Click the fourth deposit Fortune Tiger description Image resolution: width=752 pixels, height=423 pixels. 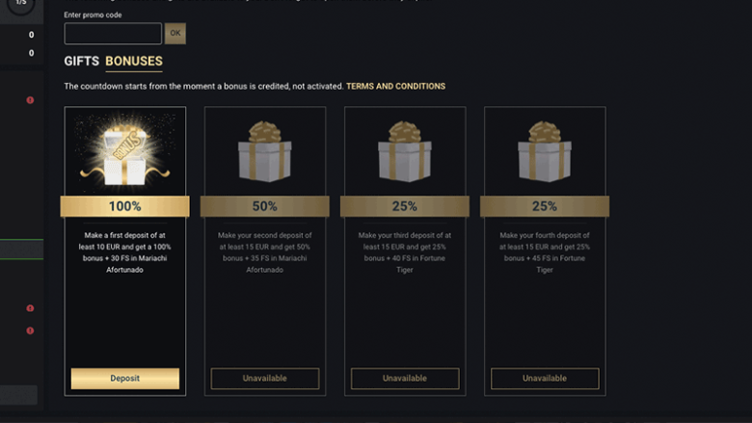pyautogui.click(x=545, y=252)
